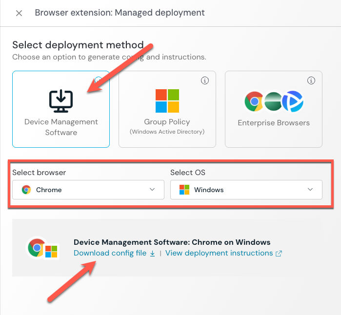Select the Device Management Software card

coord(61,109)
